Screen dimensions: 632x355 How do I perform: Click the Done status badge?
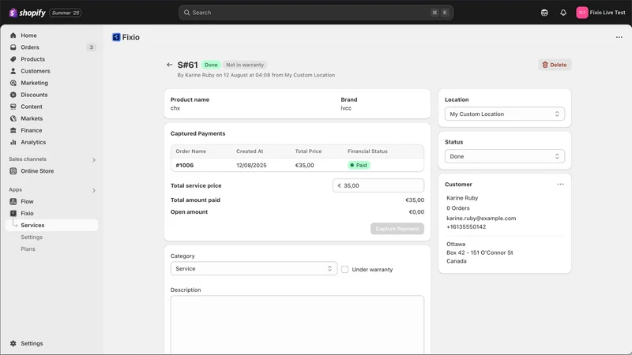[x=211, y=65]
